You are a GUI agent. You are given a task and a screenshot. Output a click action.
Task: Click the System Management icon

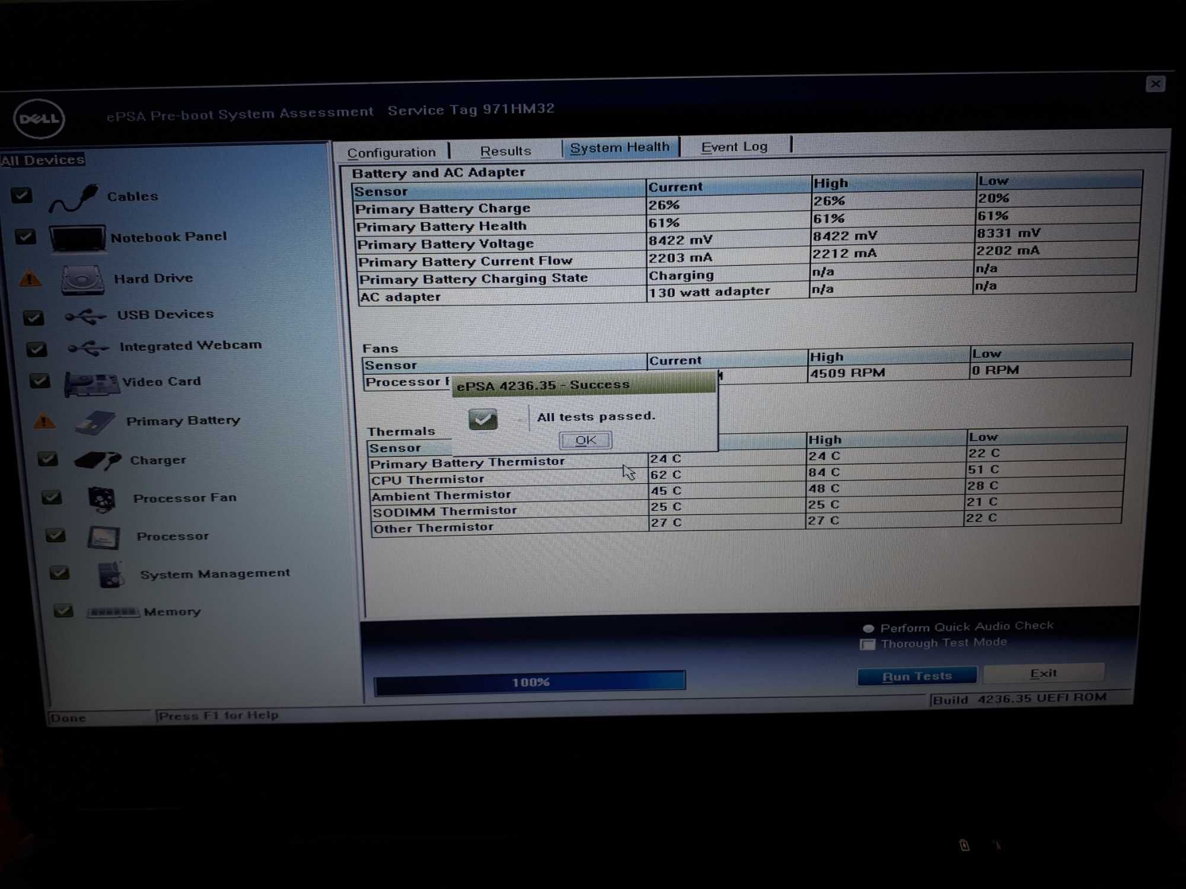(x=111, y=574)
